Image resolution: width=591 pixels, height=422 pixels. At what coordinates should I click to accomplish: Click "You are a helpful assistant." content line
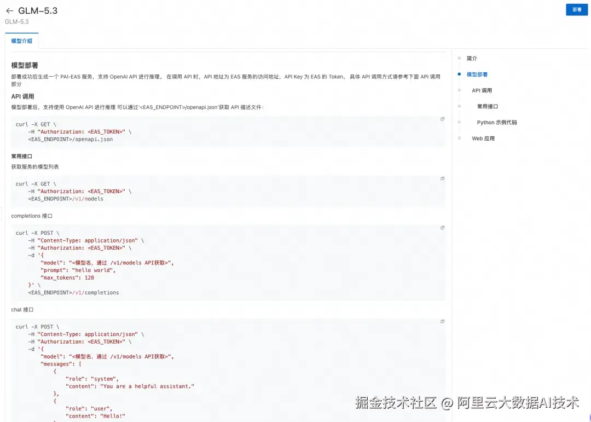tap(130, 386)
